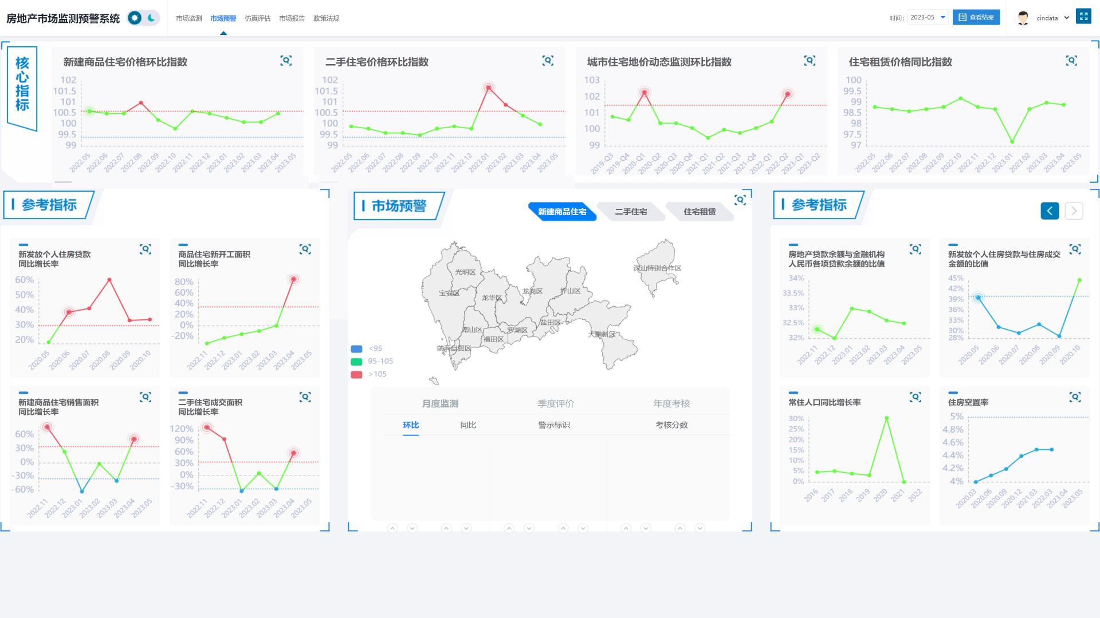Switch to dark mode with the moon toggle
This screenshot has height=618, width=1100.
pyautogui.click(x=151, y=18)
